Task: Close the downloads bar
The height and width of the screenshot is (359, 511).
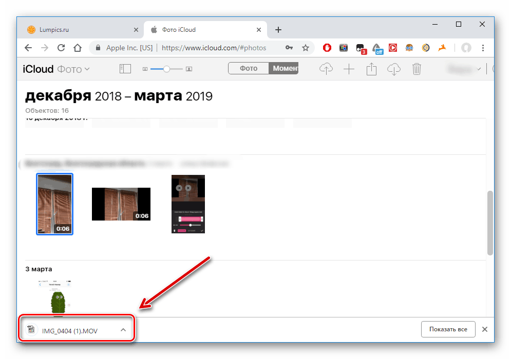Action: click(x=485, y=329)
